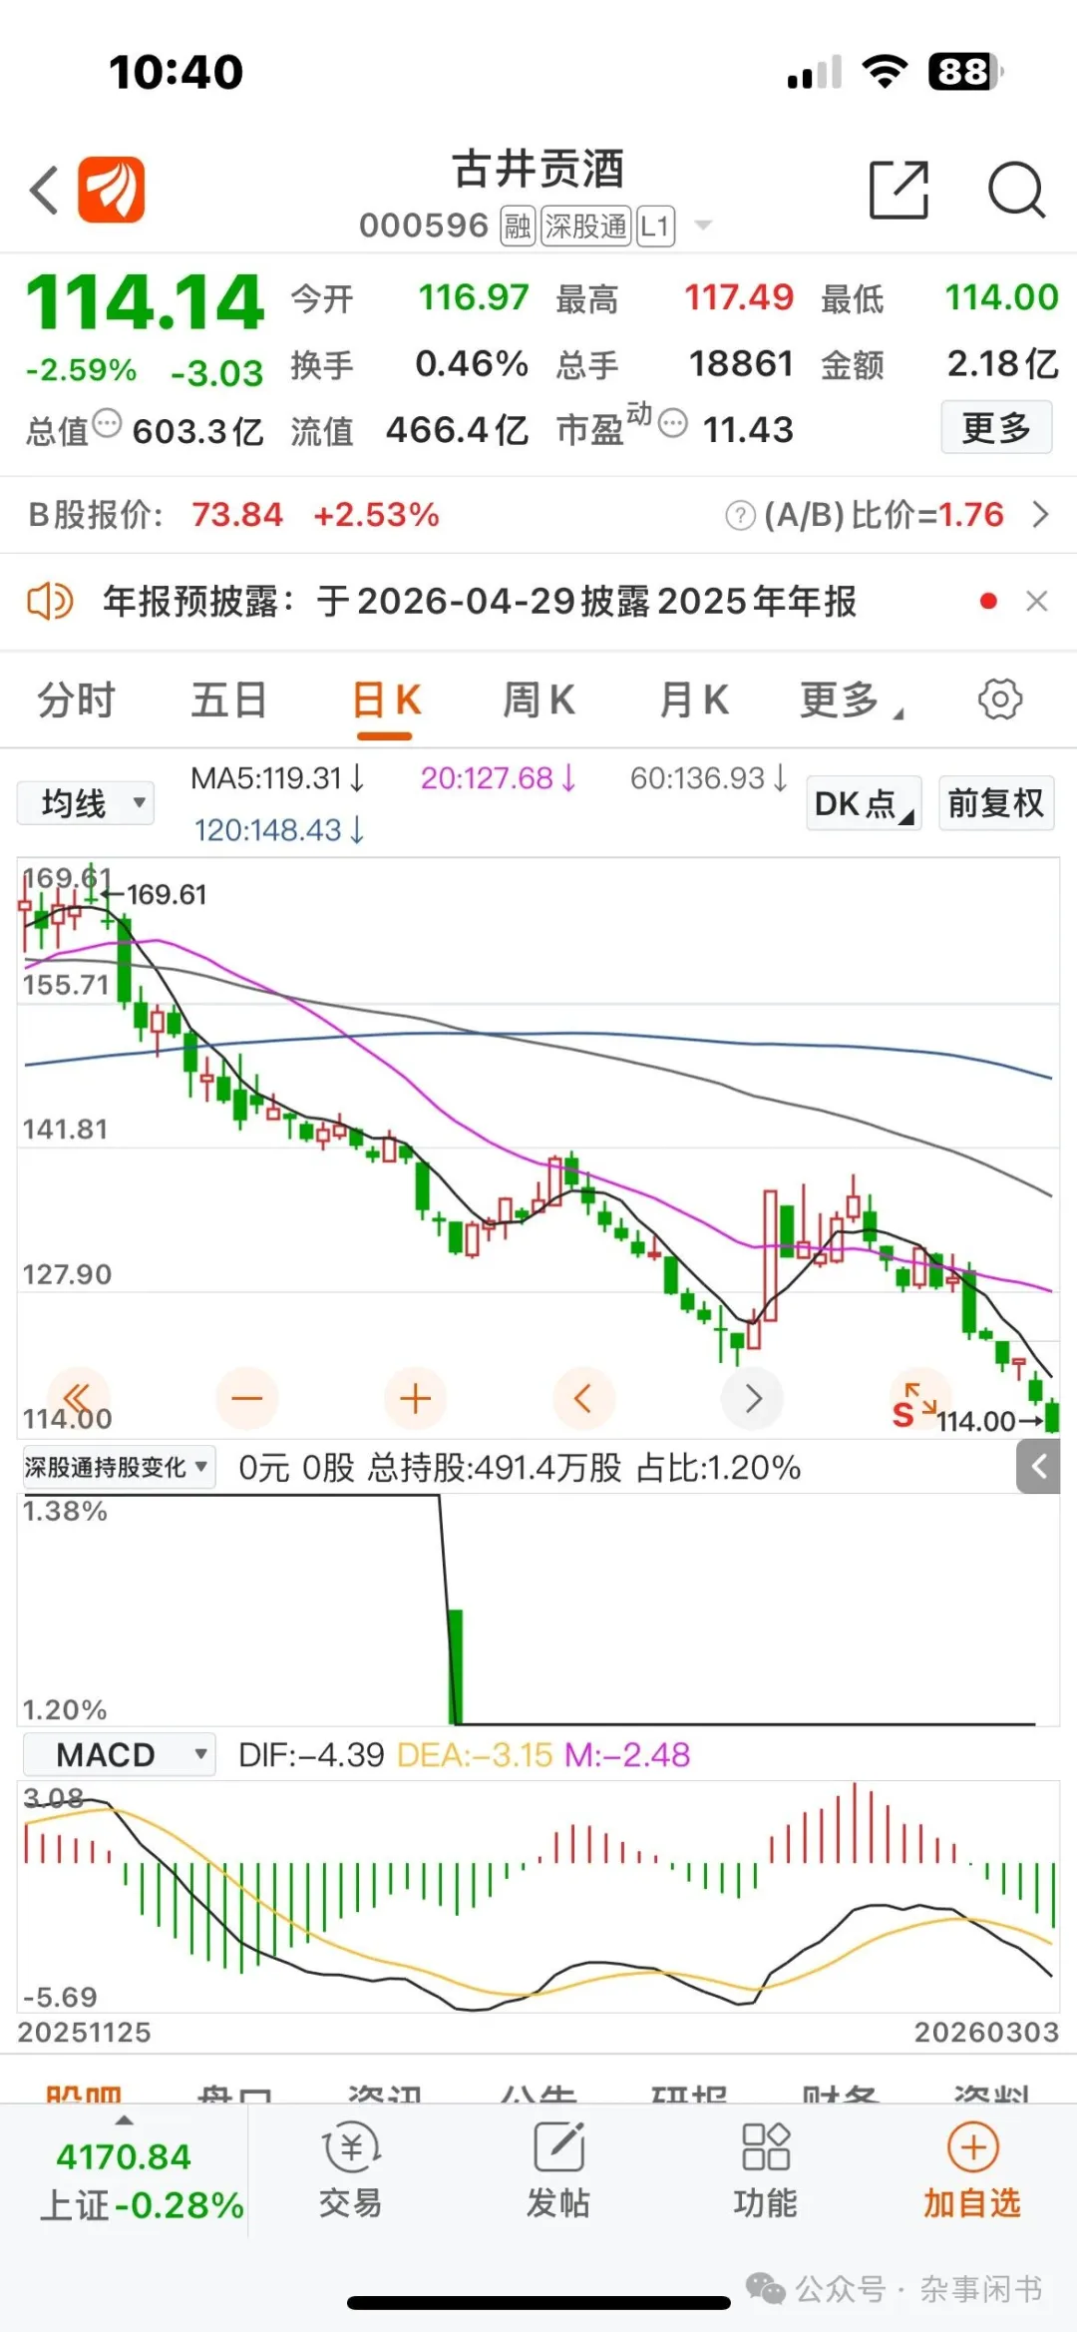Open the share icon
Screen dimensions: 1077x2332
point(898,189)
